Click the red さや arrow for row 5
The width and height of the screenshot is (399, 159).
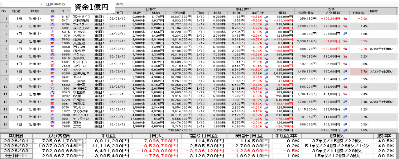click(x=345, y=49)
